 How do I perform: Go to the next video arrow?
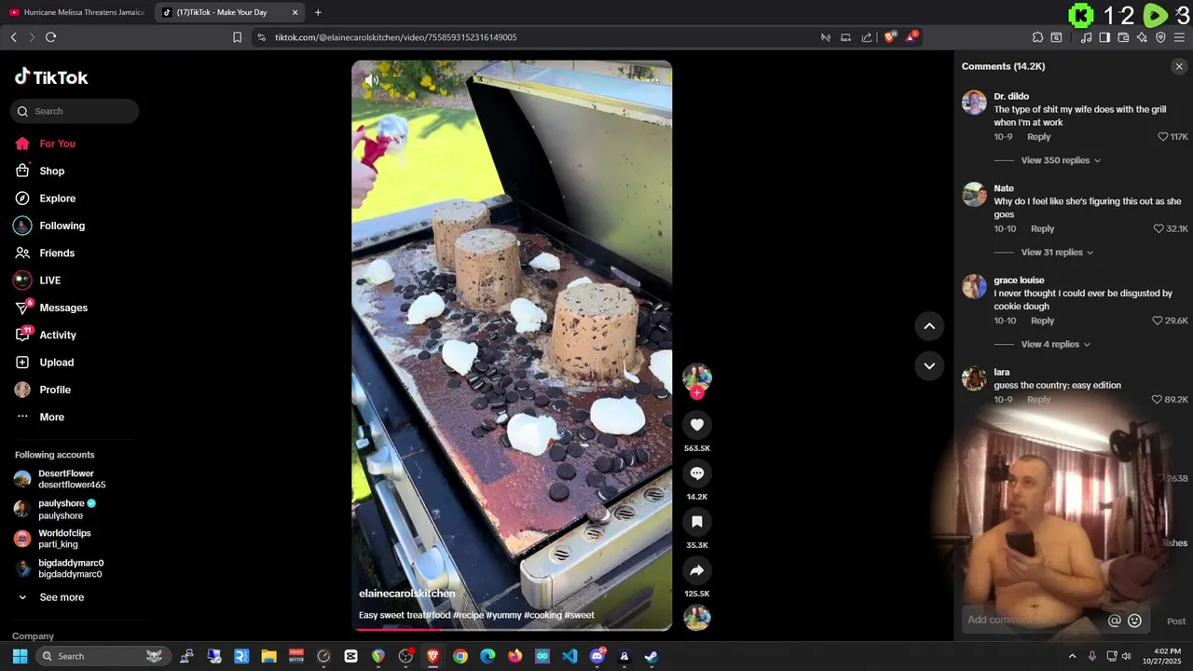point(929,365)
